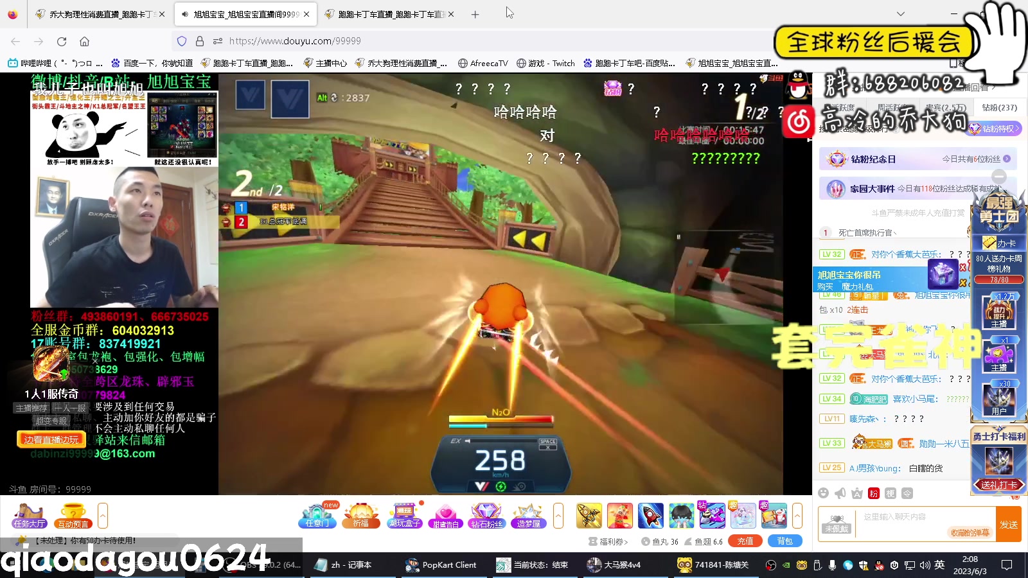
Task: Open a new browser tab
Action: click(x=475, y=14)
